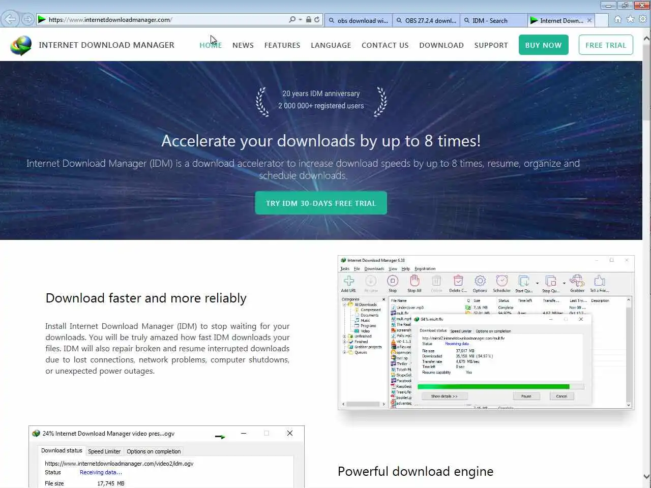
Task: Open the NEWS navigation link
Action: tap(243, 45)
